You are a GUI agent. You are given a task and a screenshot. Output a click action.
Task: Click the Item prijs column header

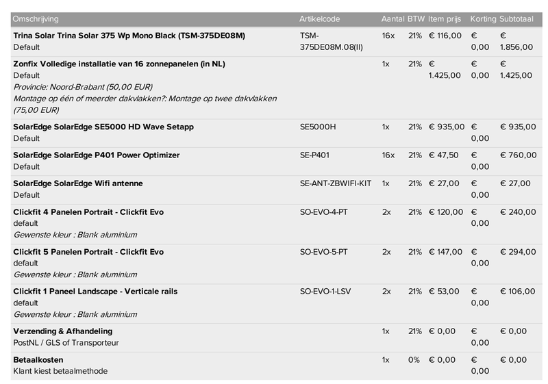point(446,18)
